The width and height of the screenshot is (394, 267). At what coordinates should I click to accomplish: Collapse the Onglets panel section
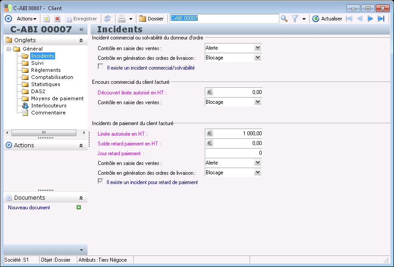click(81, 40)
